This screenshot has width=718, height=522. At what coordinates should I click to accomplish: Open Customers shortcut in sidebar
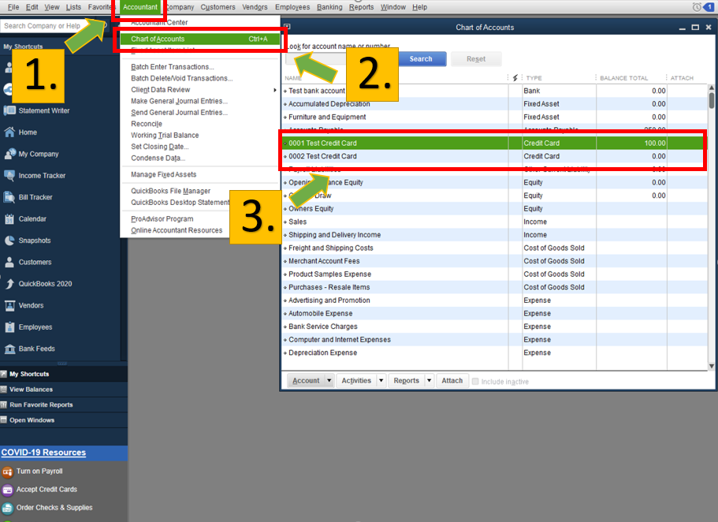[x=9, y=262]
